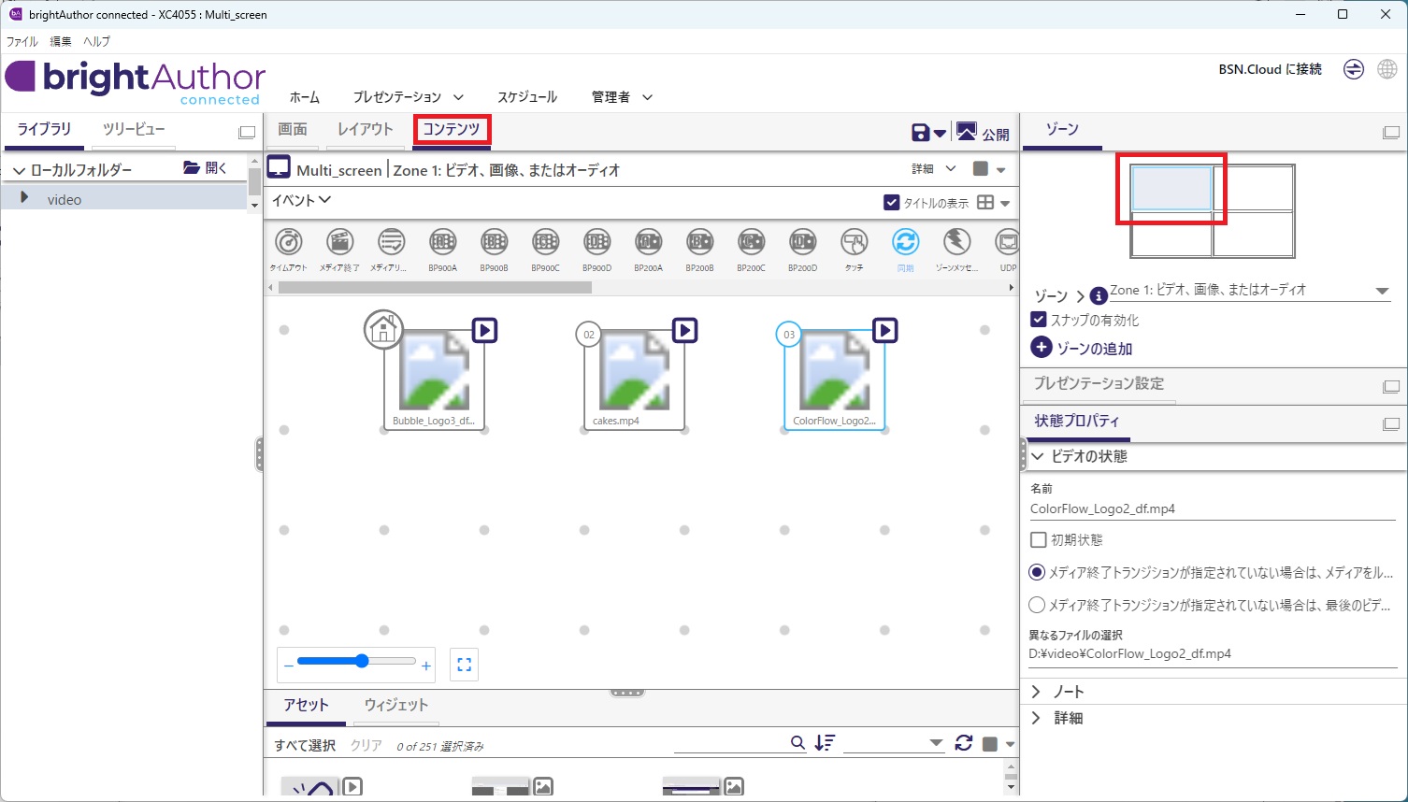Click the ゾーンの追加 plus icon
The height and width of the screenshot is (802, 1408).
pyautogui.click(x=1042, y=347)
